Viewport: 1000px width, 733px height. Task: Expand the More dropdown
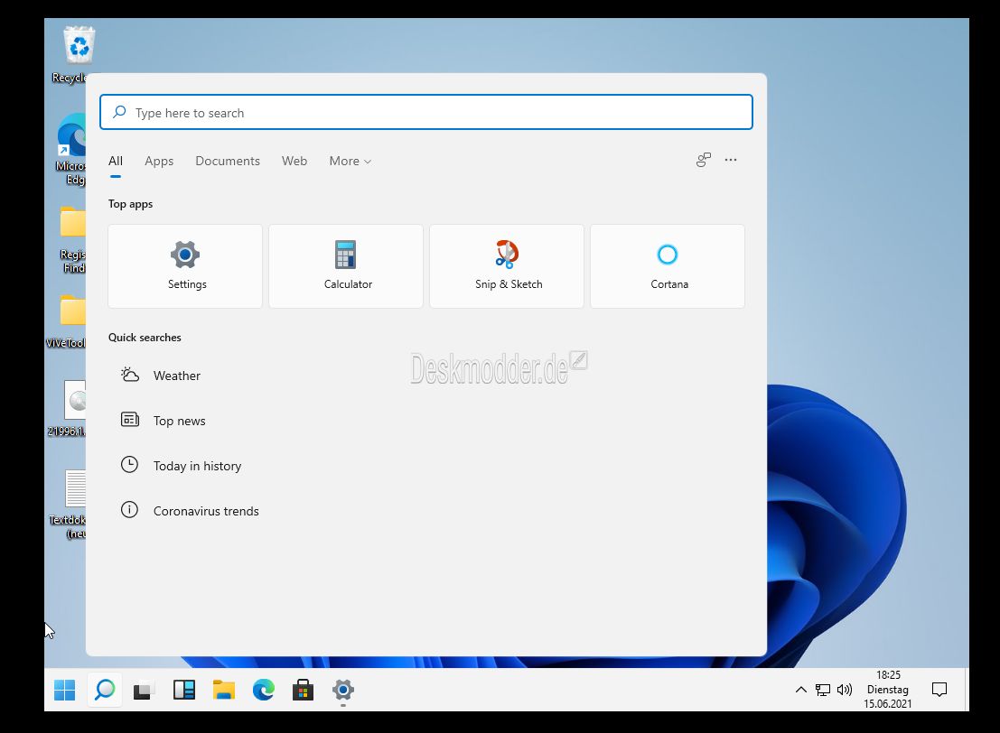350,162
